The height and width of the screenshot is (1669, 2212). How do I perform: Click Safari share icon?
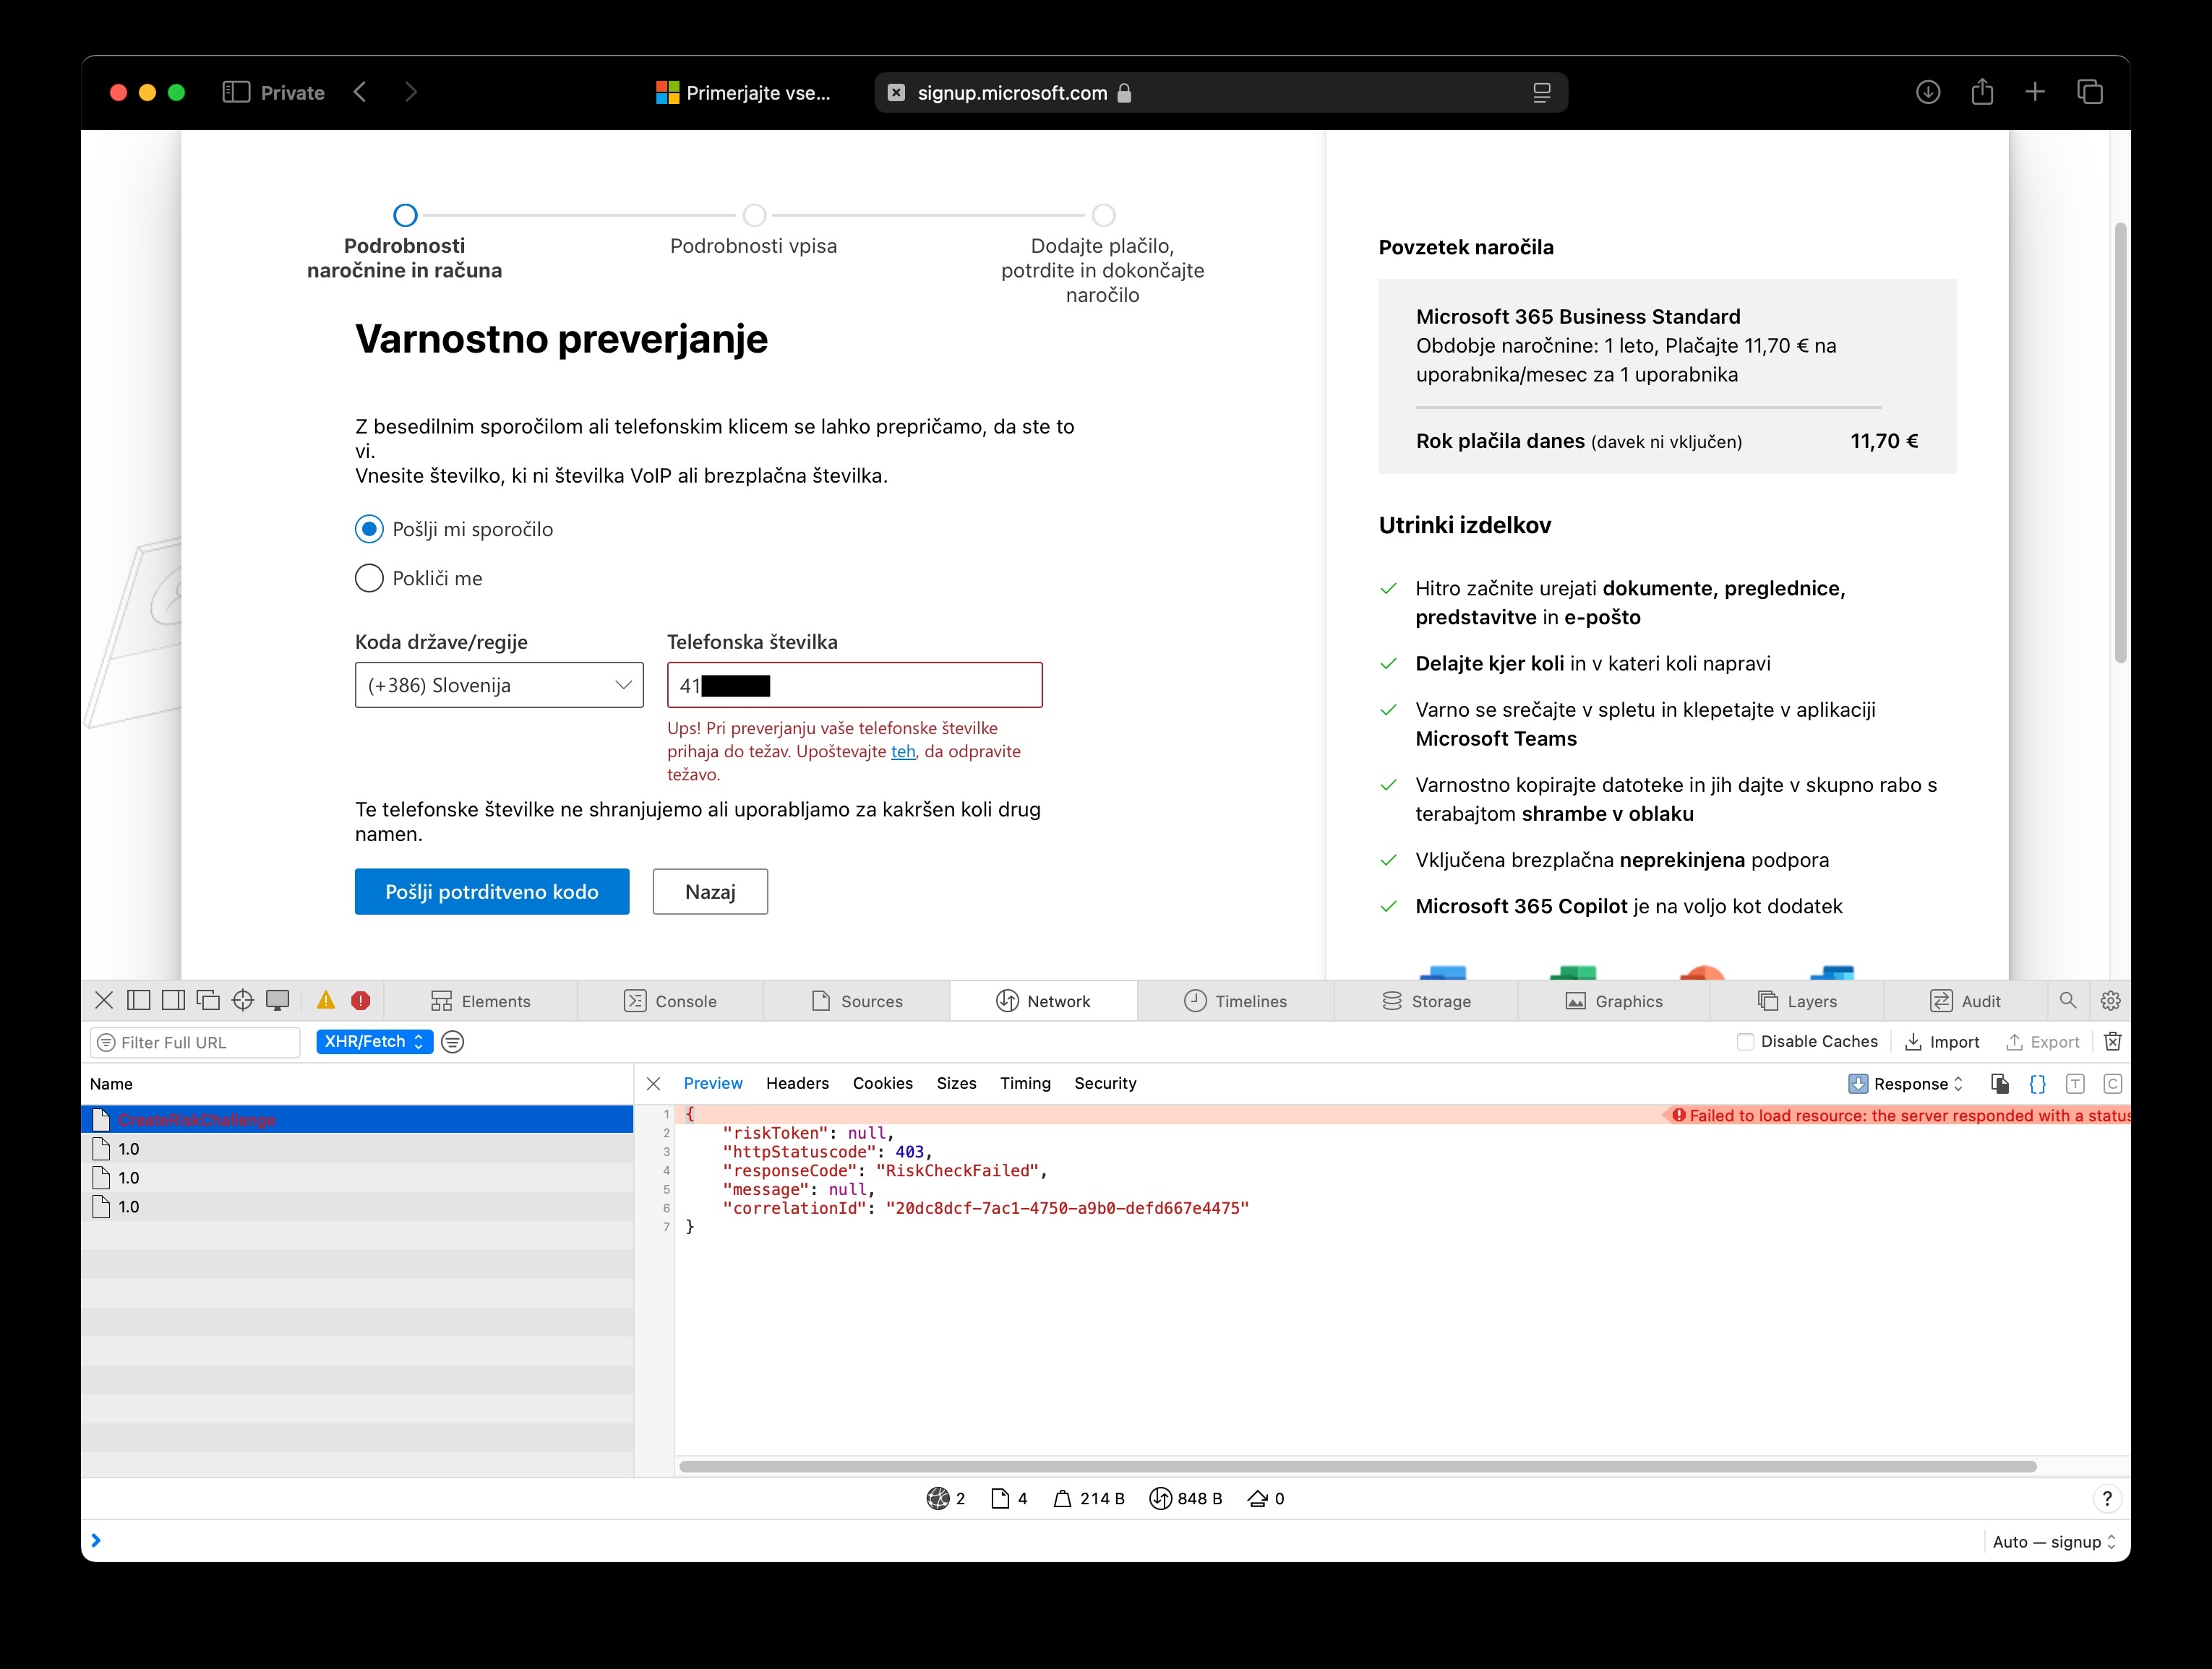(1982, 92)
